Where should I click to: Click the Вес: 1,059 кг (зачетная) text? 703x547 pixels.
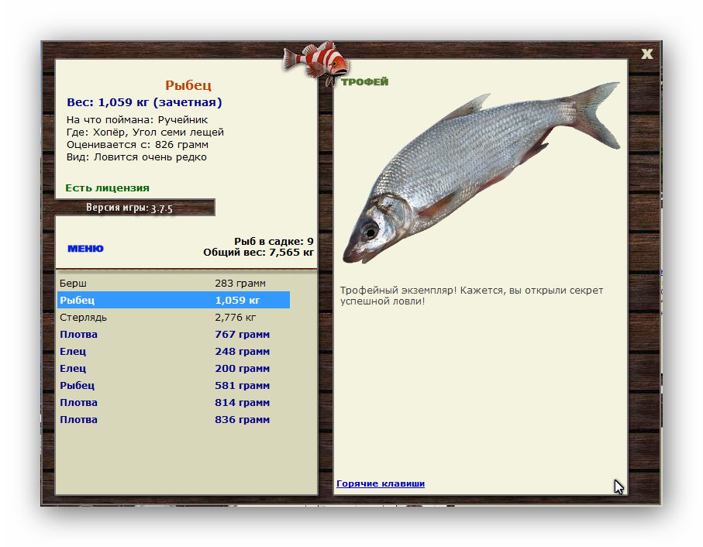pyautogui.click(x=144, y=102)
